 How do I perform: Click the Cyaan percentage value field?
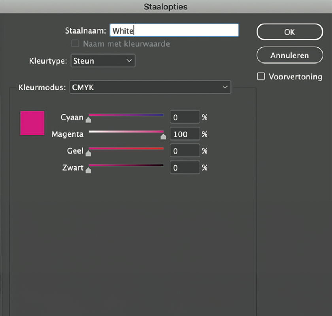pos(185,117)
